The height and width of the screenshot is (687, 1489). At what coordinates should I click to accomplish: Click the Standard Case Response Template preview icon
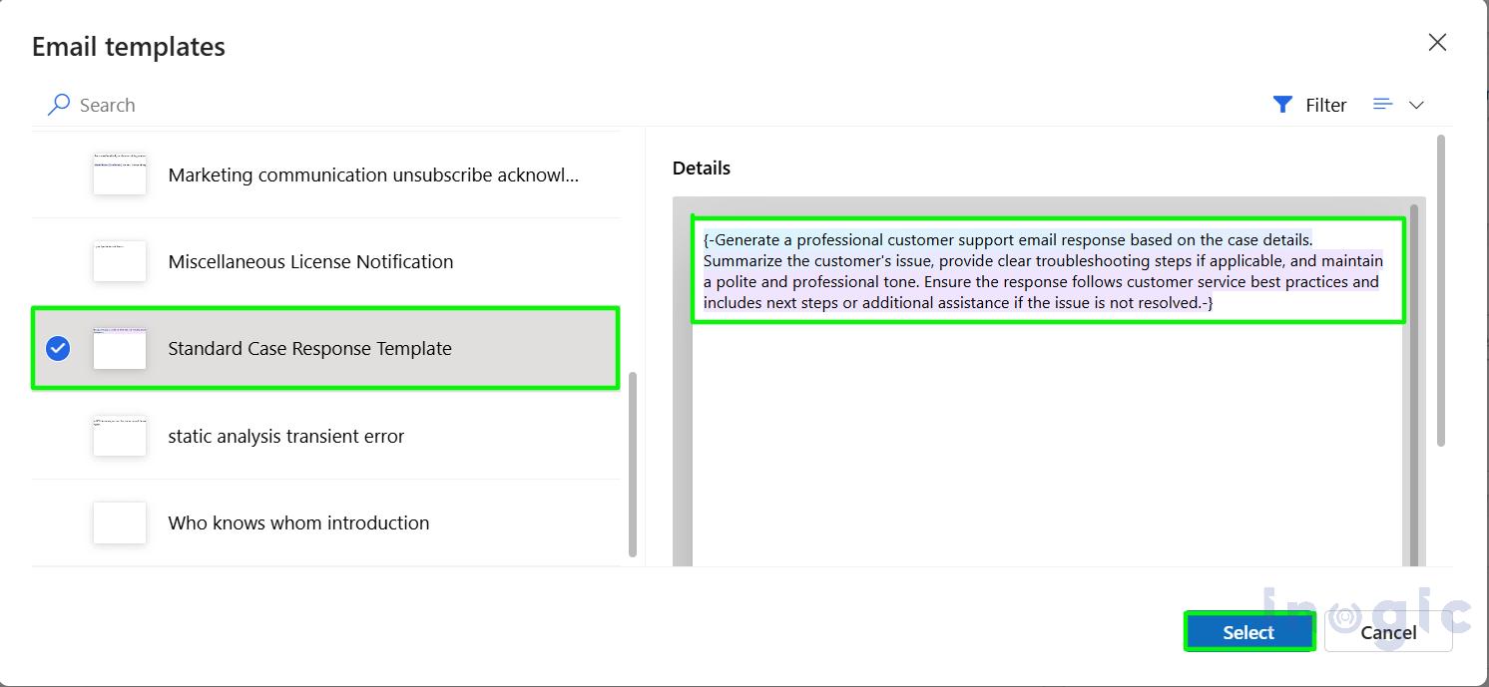119,348
